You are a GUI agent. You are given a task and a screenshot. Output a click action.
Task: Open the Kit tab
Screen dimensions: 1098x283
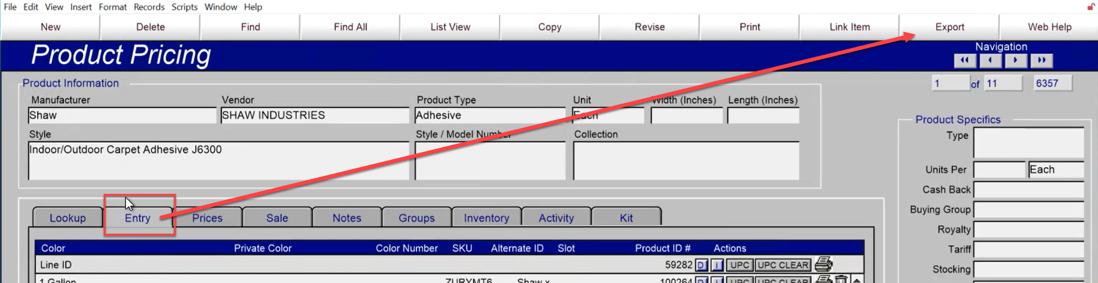[626, 217]
